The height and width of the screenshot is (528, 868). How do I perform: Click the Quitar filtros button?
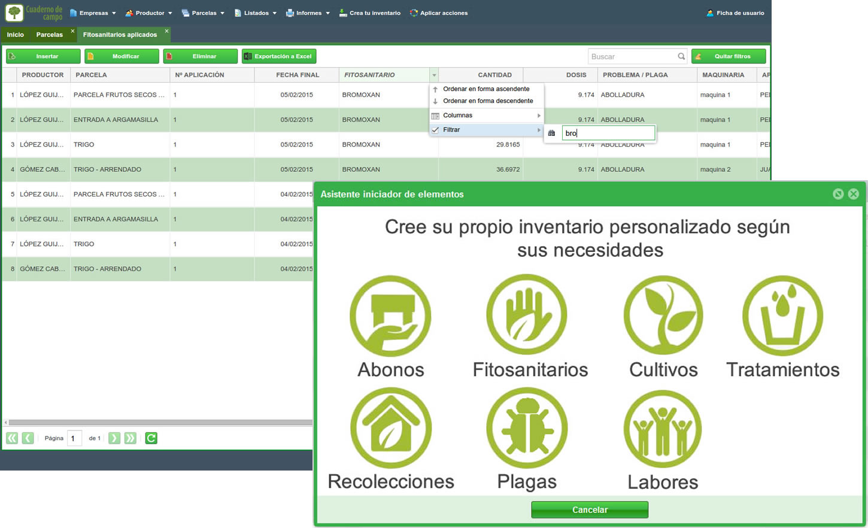point(729,56)
